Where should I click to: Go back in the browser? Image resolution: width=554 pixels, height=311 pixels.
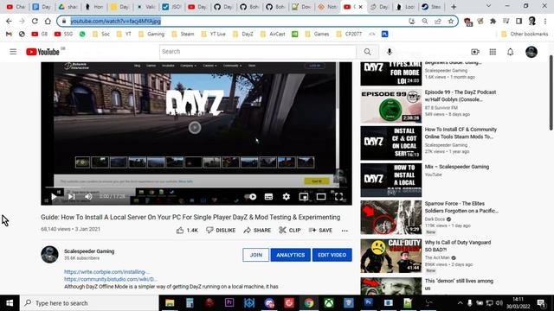point(9,21)
